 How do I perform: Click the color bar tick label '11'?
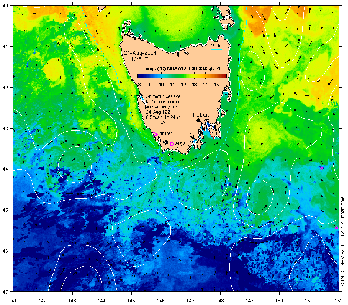172,85
